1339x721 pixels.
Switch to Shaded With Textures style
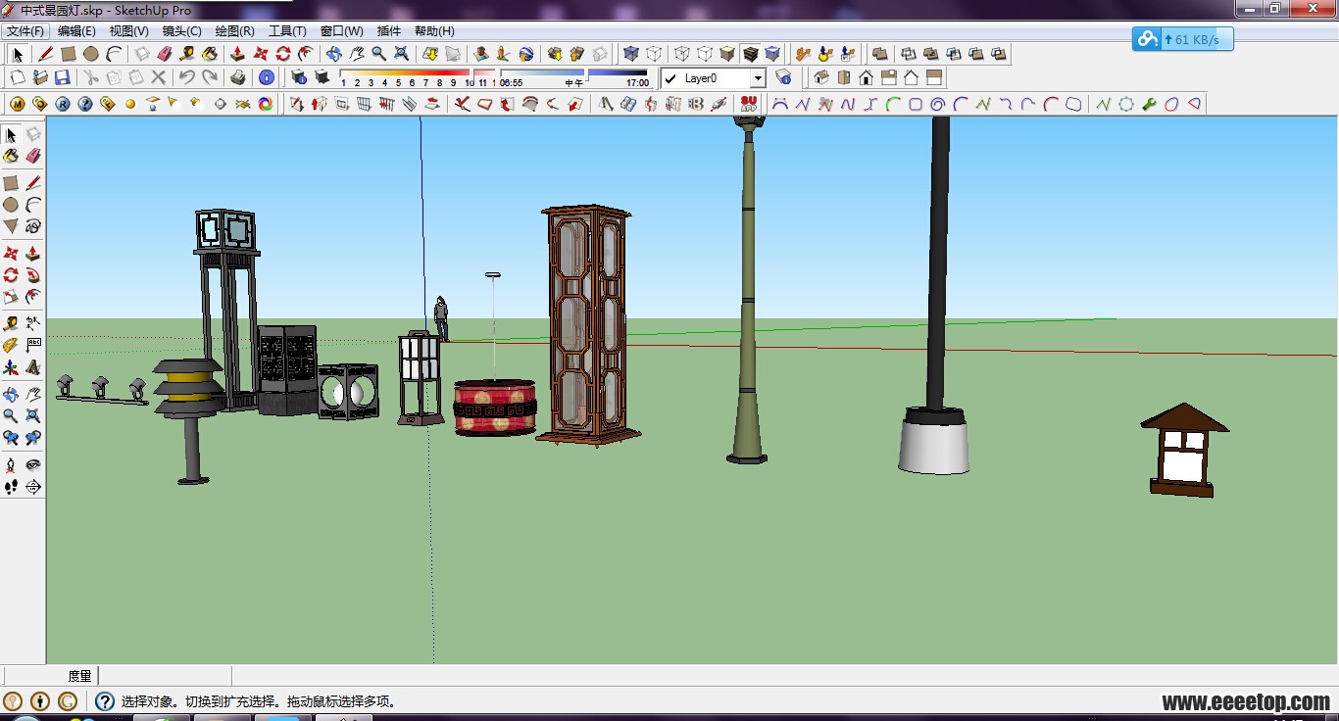[750, 54]
